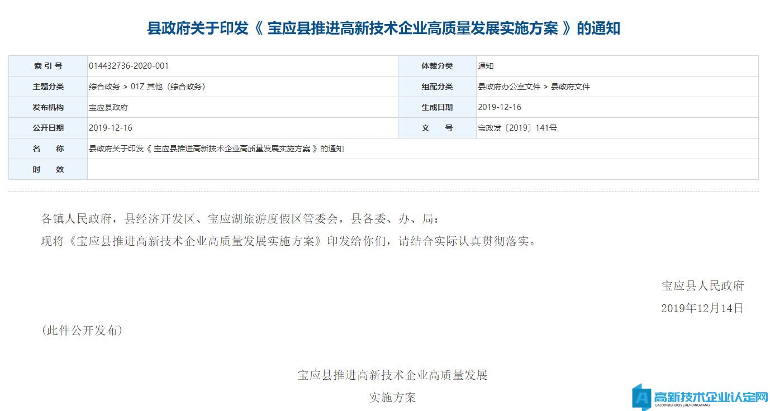Click the page title about 宝应县推进高新技术企业高质量发展实施方案
The image size is (770, 411).
click(383, 28)
